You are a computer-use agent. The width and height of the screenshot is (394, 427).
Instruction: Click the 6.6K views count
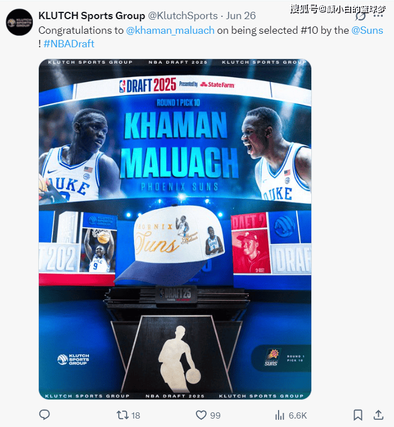pyautogui.click(x=298, y=415)
